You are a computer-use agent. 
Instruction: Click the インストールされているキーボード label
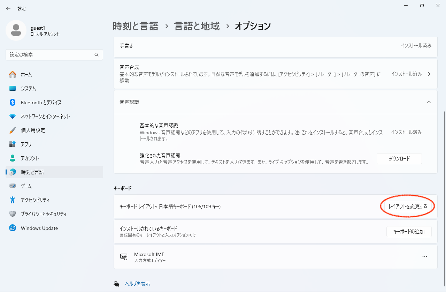pyautogui.click(x=148, y=229)
